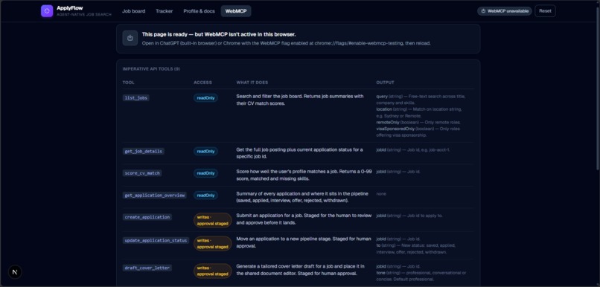Click approval staged badge in update_application_status row

(x=212, y=243)
